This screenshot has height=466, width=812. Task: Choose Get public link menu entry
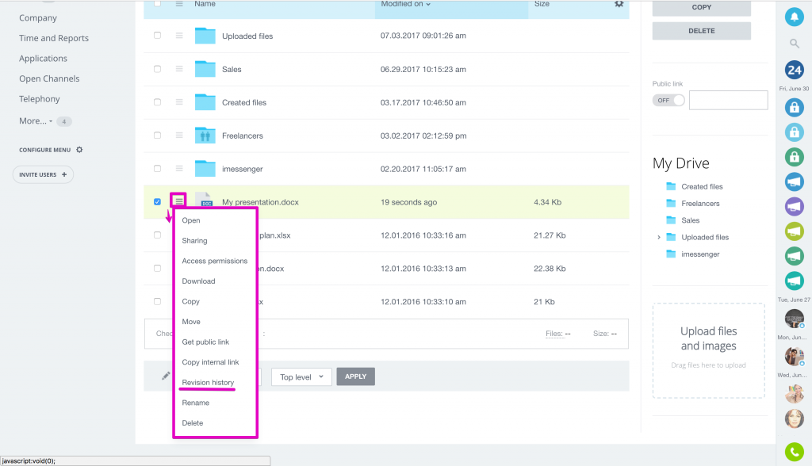point(205,342)
